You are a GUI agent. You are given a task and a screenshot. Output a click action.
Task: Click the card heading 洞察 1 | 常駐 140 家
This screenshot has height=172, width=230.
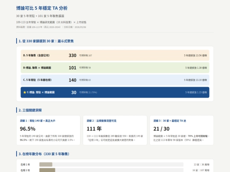(37, 121)
